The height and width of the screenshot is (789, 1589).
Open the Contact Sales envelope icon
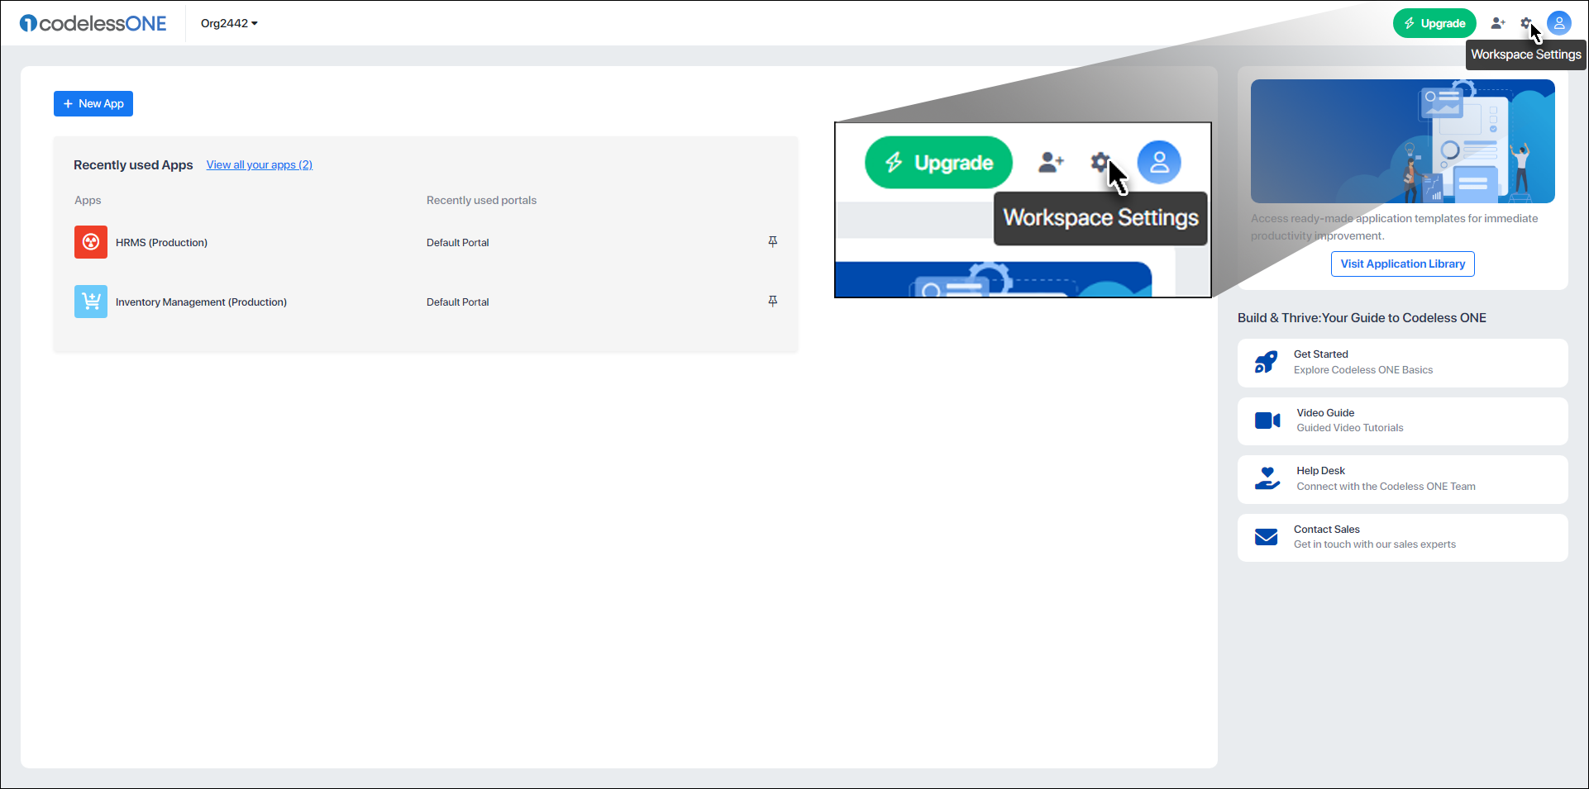(x=1267, y=537)
